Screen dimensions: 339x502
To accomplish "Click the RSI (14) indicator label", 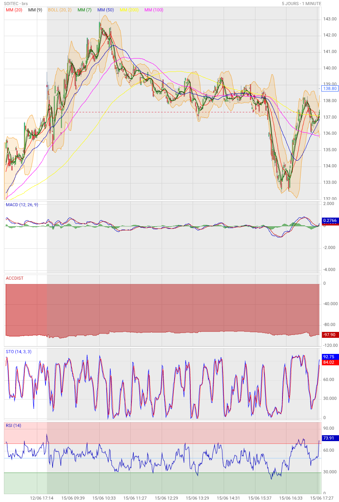I will pyautogui.click(x=14, y=425).
